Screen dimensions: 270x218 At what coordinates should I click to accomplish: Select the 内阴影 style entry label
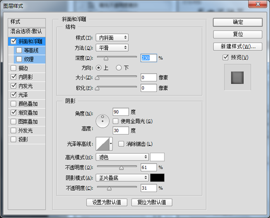click(26, 77)
